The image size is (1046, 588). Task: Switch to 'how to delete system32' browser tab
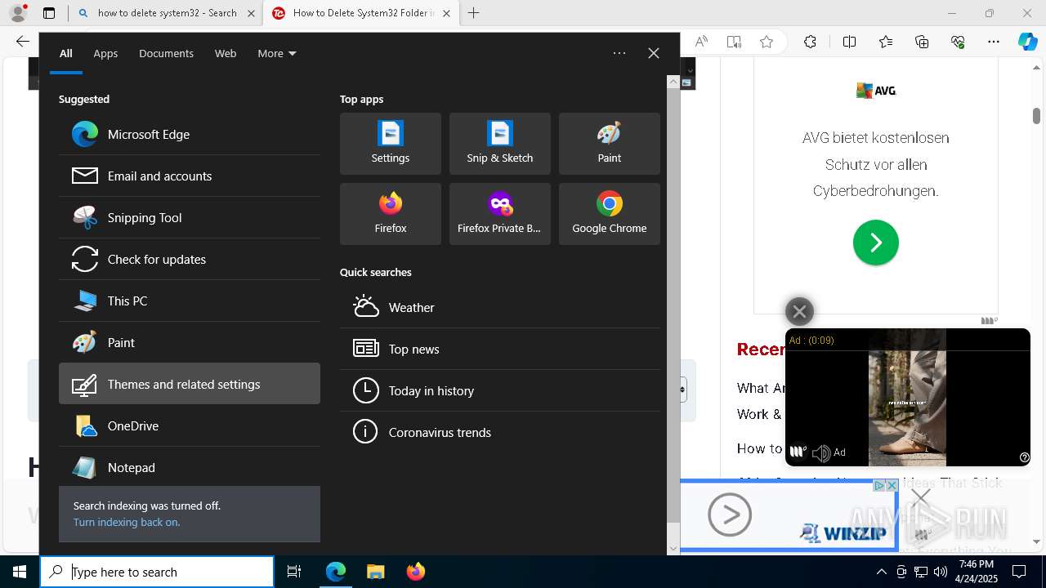coord(167,13)
